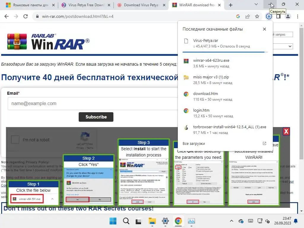Screen dimensions: 304x228
Task: Check the I'm not a robot checkbox
Action: tap(15, 140)
